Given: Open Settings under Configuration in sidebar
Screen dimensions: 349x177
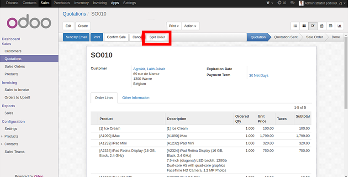Looking at the screenshot, I should [x=11, y=129].
